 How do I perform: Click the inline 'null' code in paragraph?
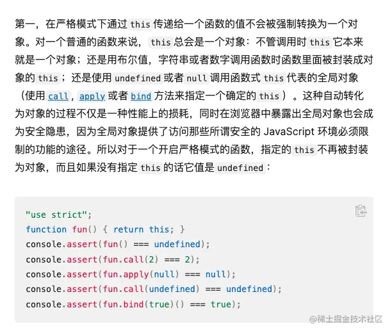[x=197, y=78]
